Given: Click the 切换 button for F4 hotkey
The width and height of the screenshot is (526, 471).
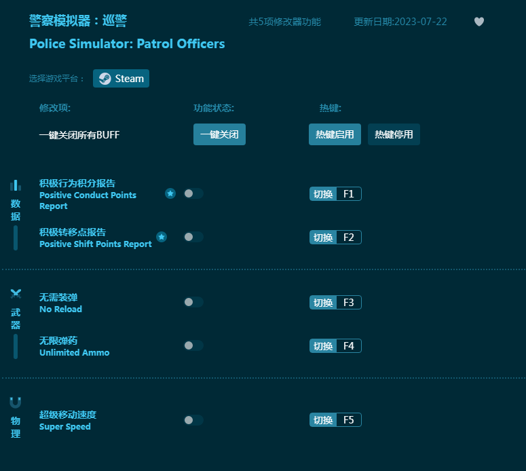Looking at the screenshot, I should [x=323, y=346].
